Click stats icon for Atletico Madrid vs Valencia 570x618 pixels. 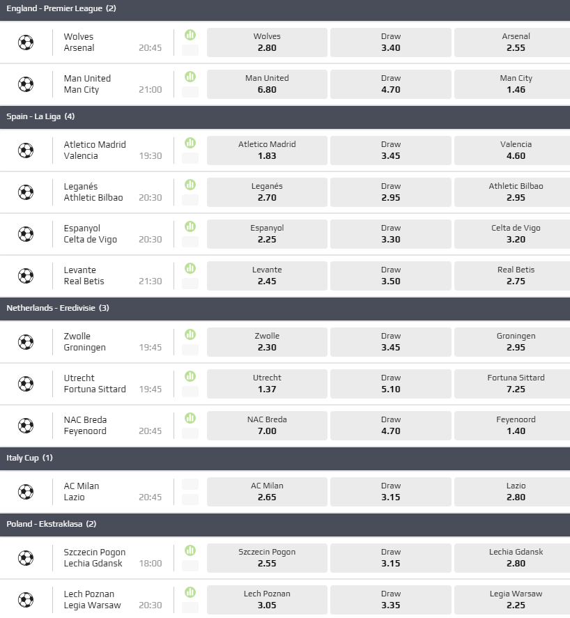(x=190, y=143)
